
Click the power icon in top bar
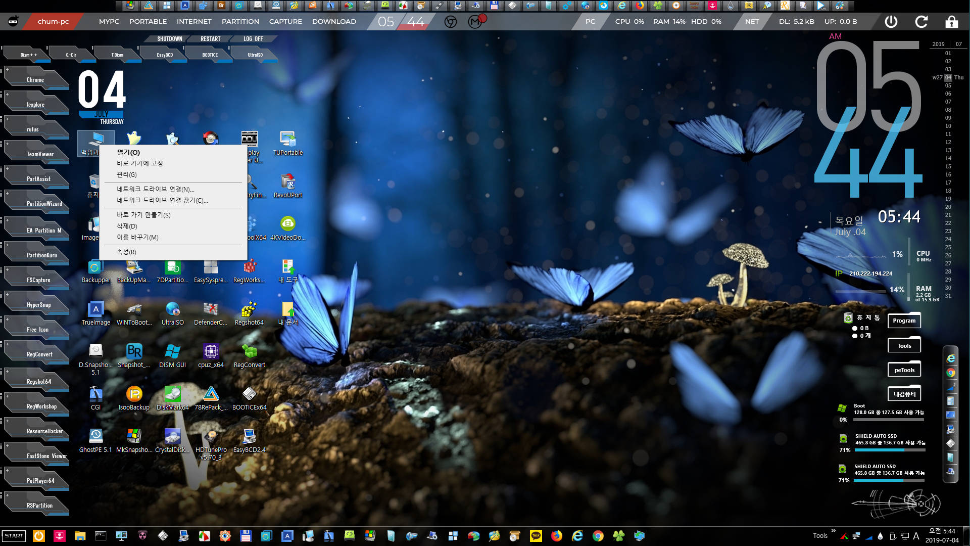click(x=891, y=22)
